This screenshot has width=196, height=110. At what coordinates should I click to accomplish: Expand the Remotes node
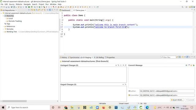(3, 29)
